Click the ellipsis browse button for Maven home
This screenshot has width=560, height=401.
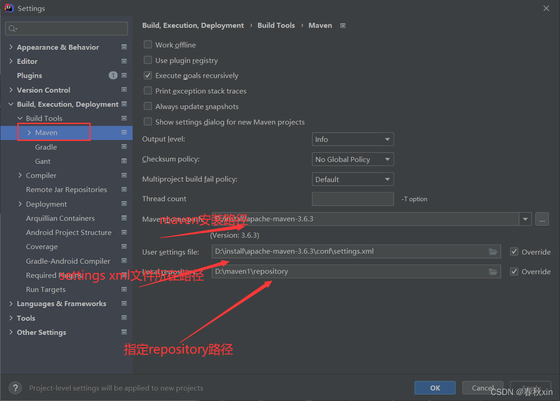point(542,219)
